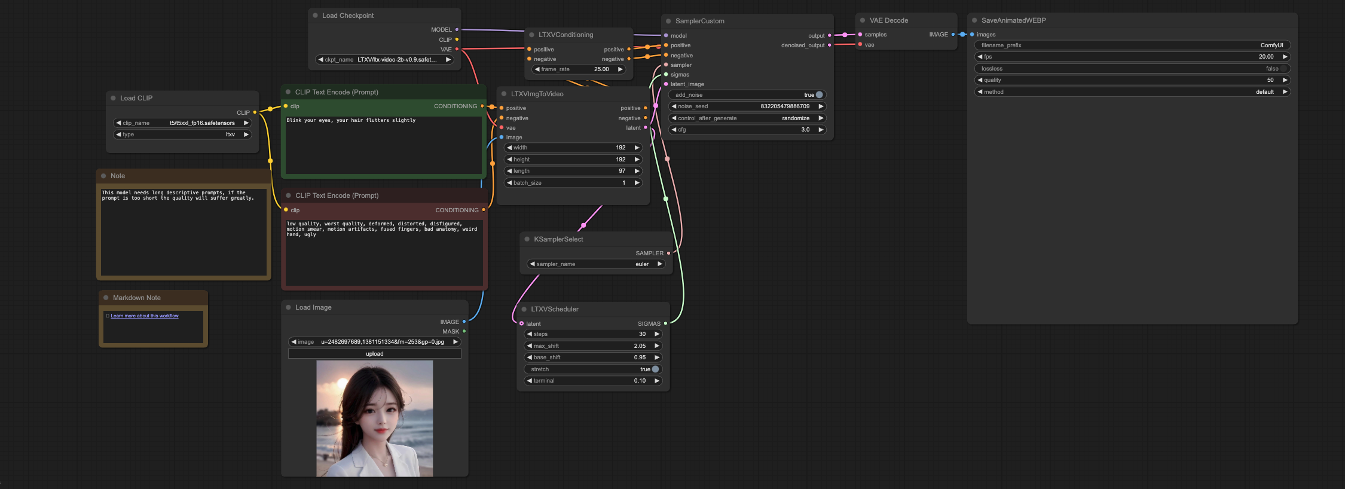Click the SAMPLER output socket on KSamplerSelect

(668, 253)
